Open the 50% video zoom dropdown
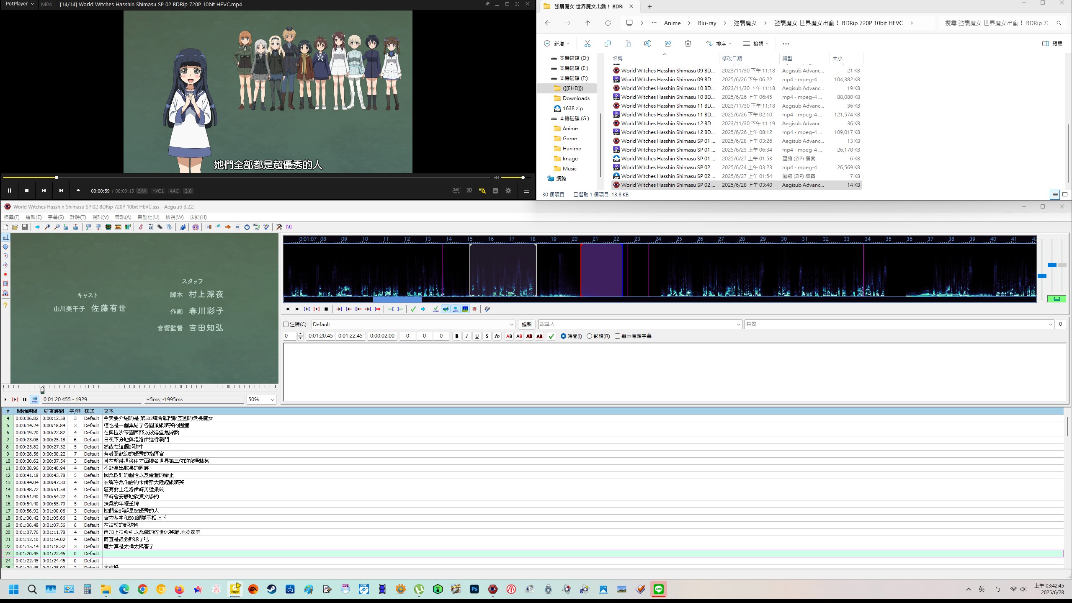1072x603 pixels. (261, 399)
